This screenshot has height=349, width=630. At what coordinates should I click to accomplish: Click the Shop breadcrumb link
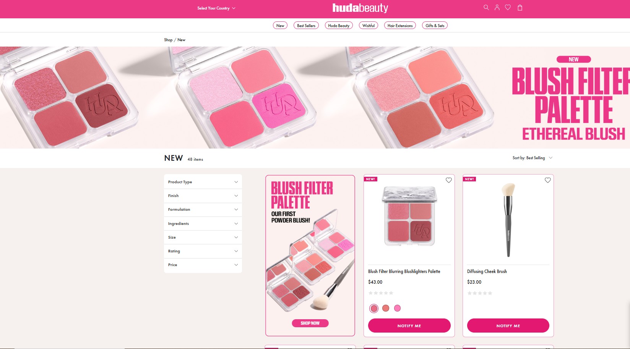point(168,40)
